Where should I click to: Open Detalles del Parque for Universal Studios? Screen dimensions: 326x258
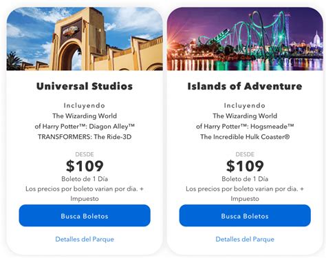[x=85, y=239]
